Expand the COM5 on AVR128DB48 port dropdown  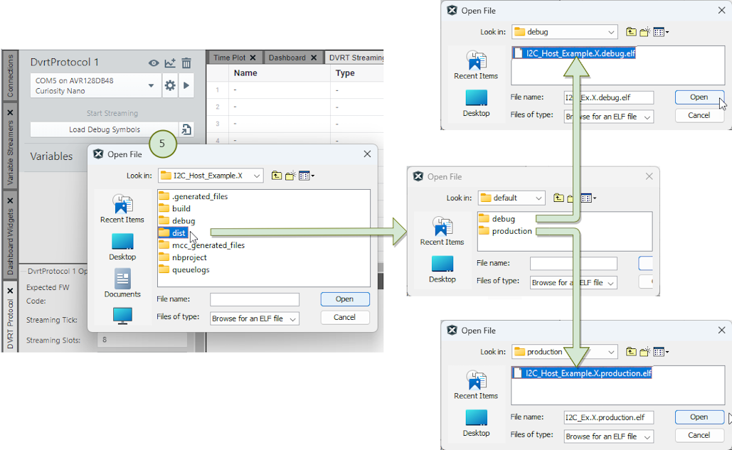pos(151,86)
